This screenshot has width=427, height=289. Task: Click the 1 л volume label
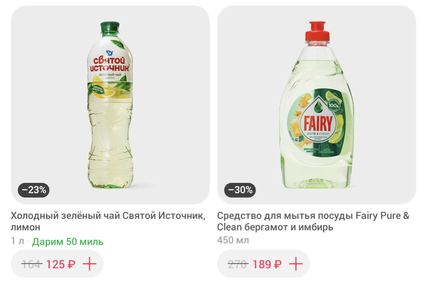[17, 241]
